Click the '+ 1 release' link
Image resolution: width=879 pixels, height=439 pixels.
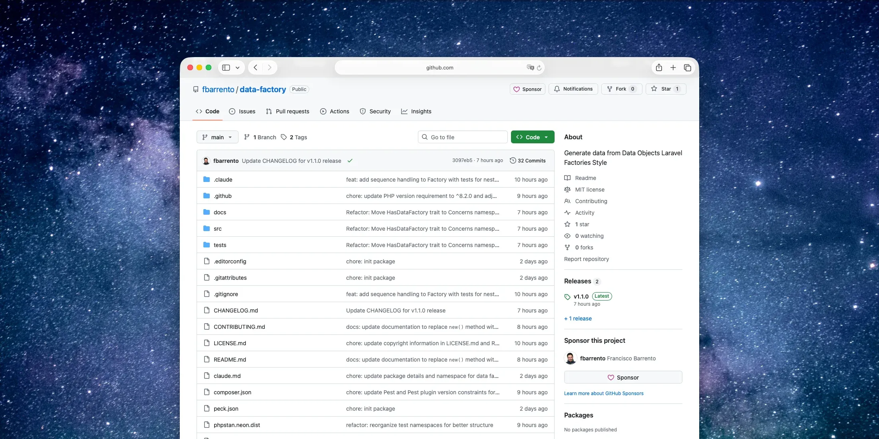578,318
